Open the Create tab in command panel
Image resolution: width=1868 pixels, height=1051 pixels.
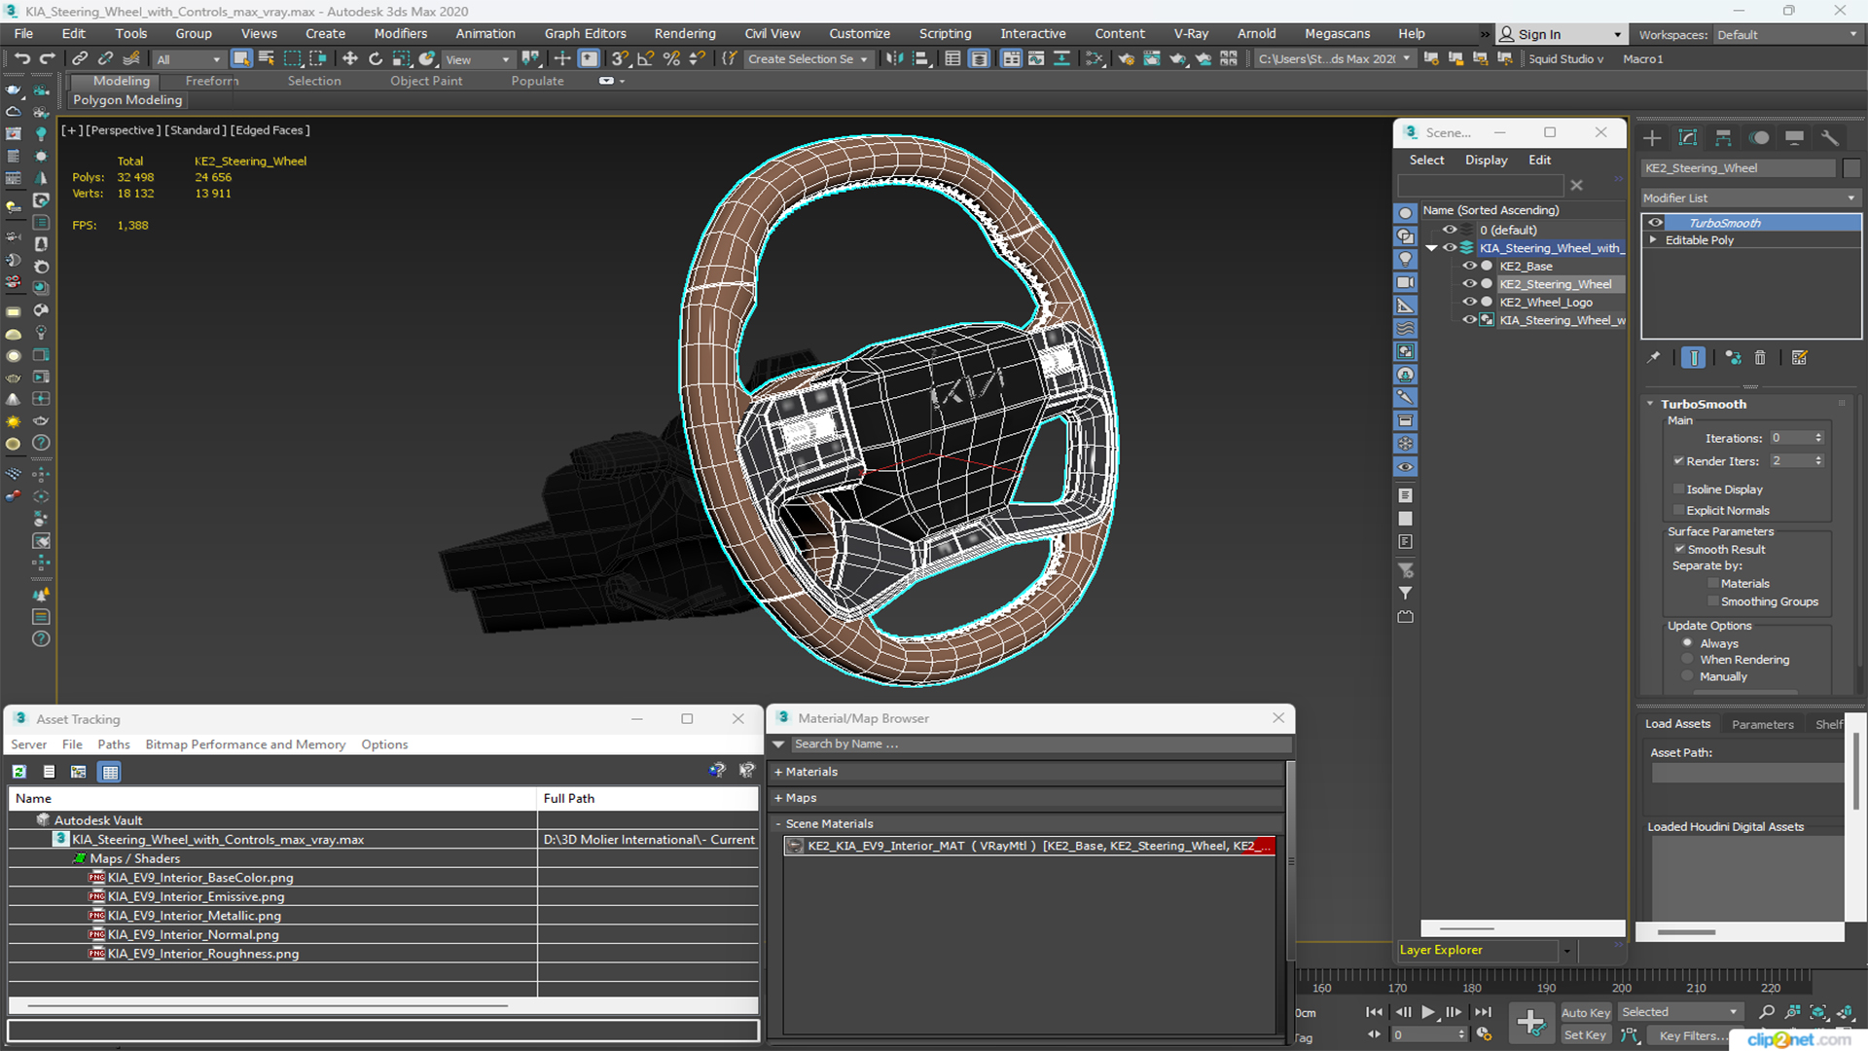coord(1652,138)
